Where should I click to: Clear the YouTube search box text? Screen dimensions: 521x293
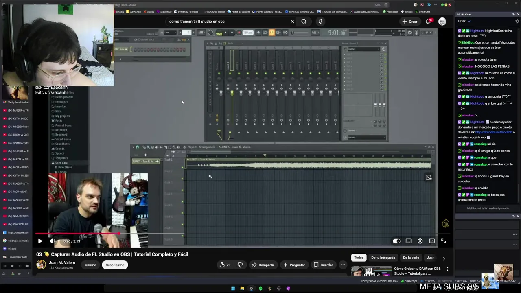point(292,22)
